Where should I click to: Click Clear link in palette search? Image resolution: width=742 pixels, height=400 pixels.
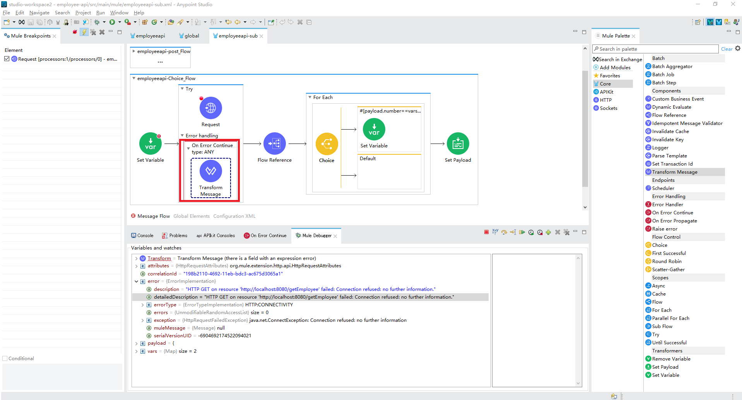click(727, 49)
